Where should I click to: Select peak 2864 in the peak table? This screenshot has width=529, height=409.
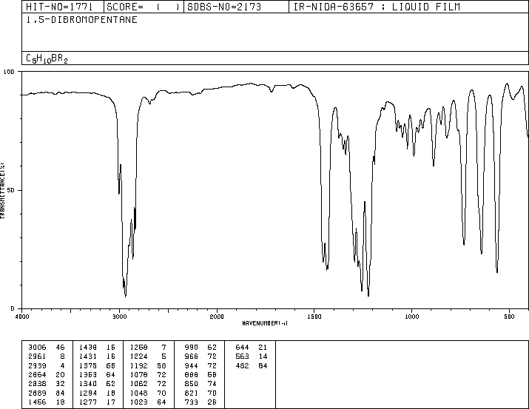point(37,374)
